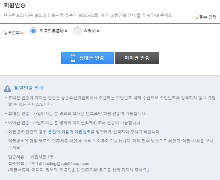This screenshot has height=180, width=220.
Task: Click the 아이핀 인증 button
Action: tap(137, 58)
